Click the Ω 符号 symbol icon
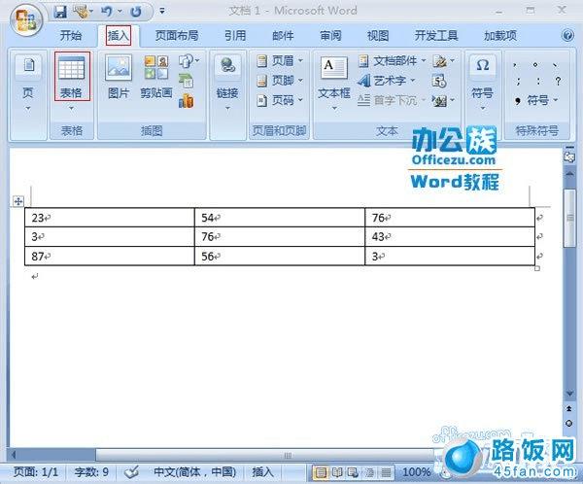 click(482, 66)
